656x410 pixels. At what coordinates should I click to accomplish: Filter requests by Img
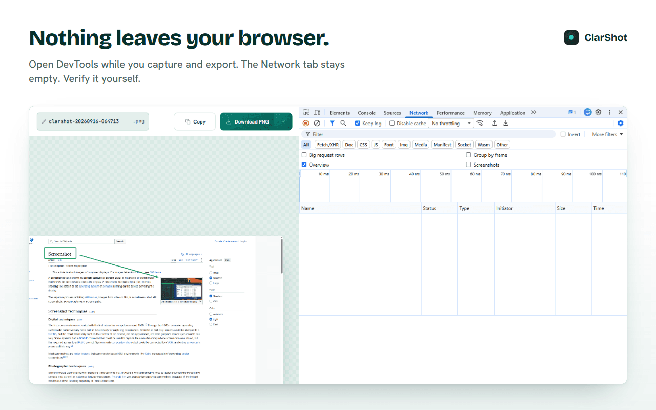[404, 145]
